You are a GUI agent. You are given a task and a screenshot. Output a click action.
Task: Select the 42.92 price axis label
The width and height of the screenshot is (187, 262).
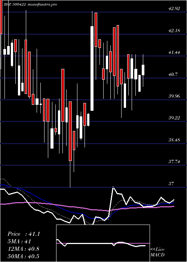pos(174,9)
